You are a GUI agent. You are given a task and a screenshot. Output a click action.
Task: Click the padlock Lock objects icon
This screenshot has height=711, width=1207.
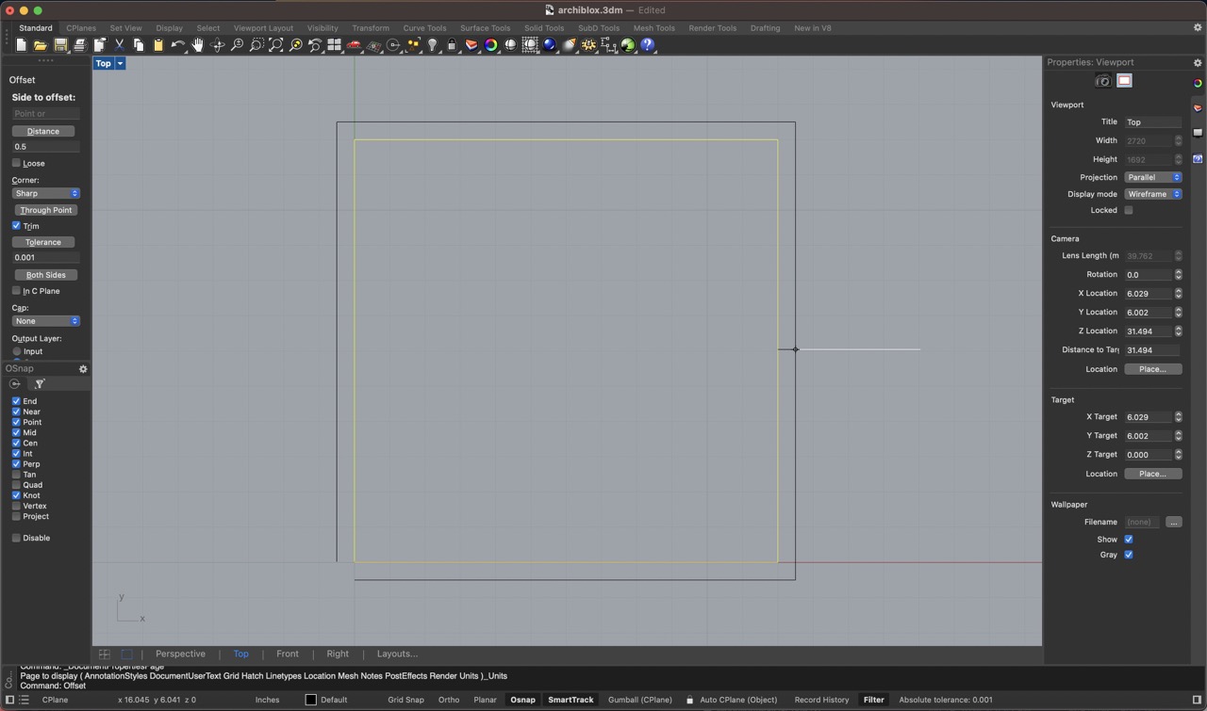[452, 45]
